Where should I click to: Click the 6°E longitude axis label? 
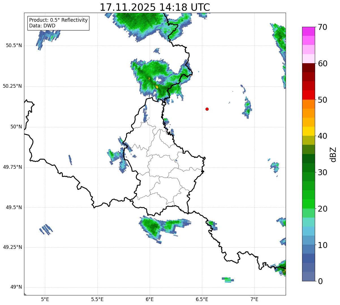point(150,299)
